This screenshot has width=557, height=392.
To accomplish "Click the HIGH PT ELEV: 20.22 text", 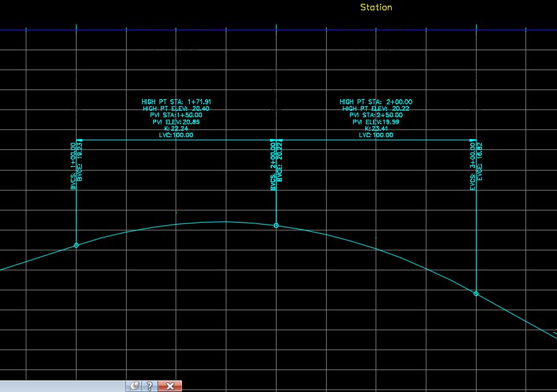I will (x=376, y=107).
